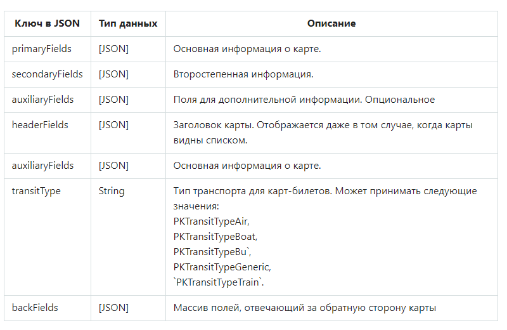Screen dimensions: 507x330
Task: Click the 'Второстепенная информация' description
Action: [243, 74]
